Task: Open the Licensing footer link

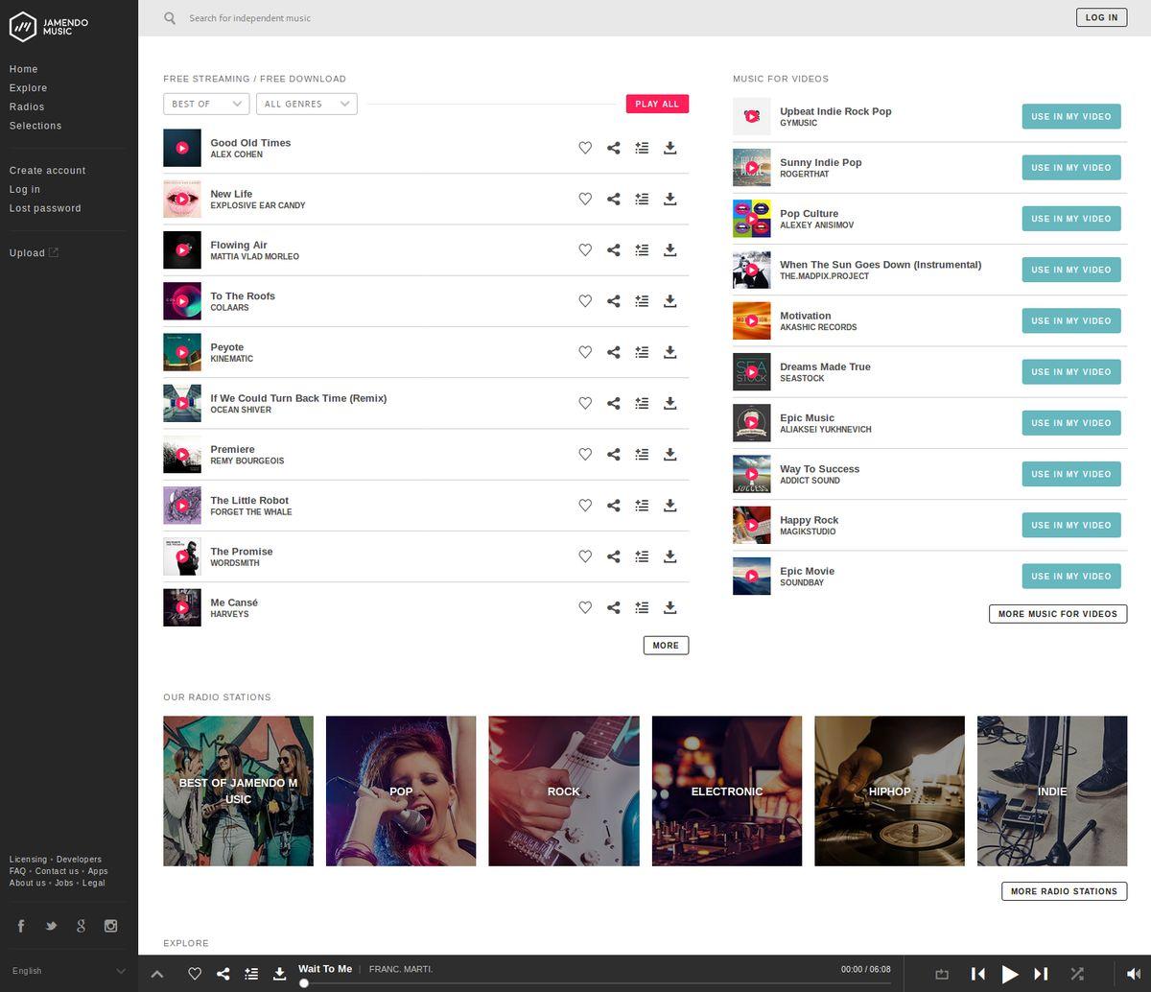Action: click(28, 860)
